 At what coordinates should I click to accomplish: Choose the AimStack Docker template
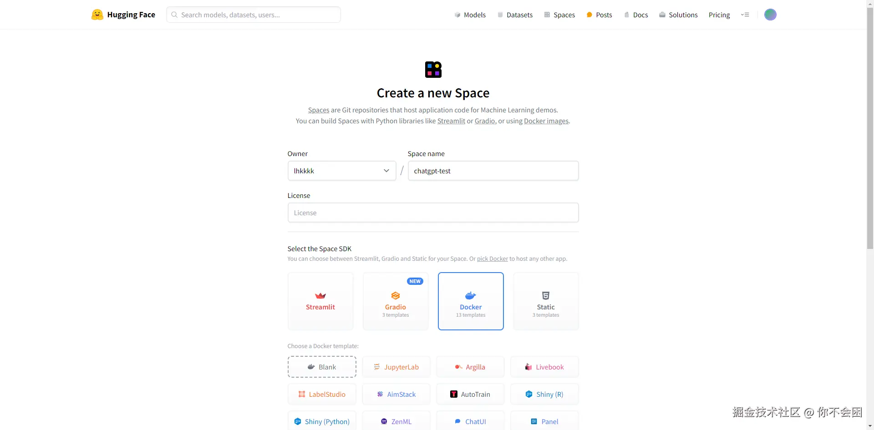tap(396, 394)
